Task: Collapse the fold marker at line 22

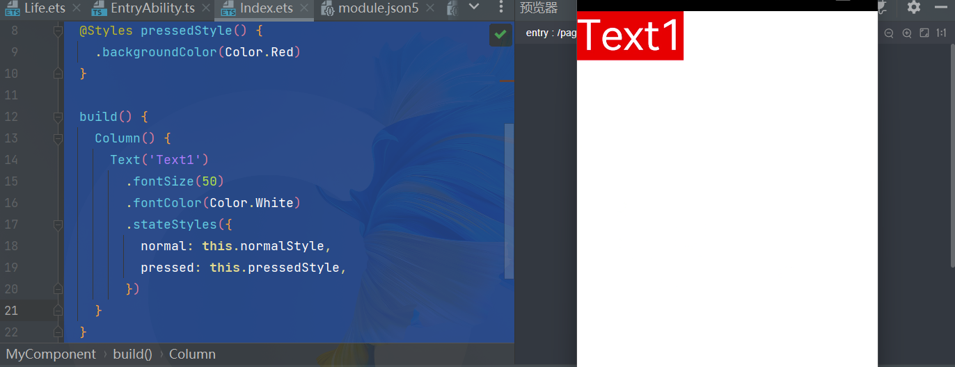Action: [58, 332]
